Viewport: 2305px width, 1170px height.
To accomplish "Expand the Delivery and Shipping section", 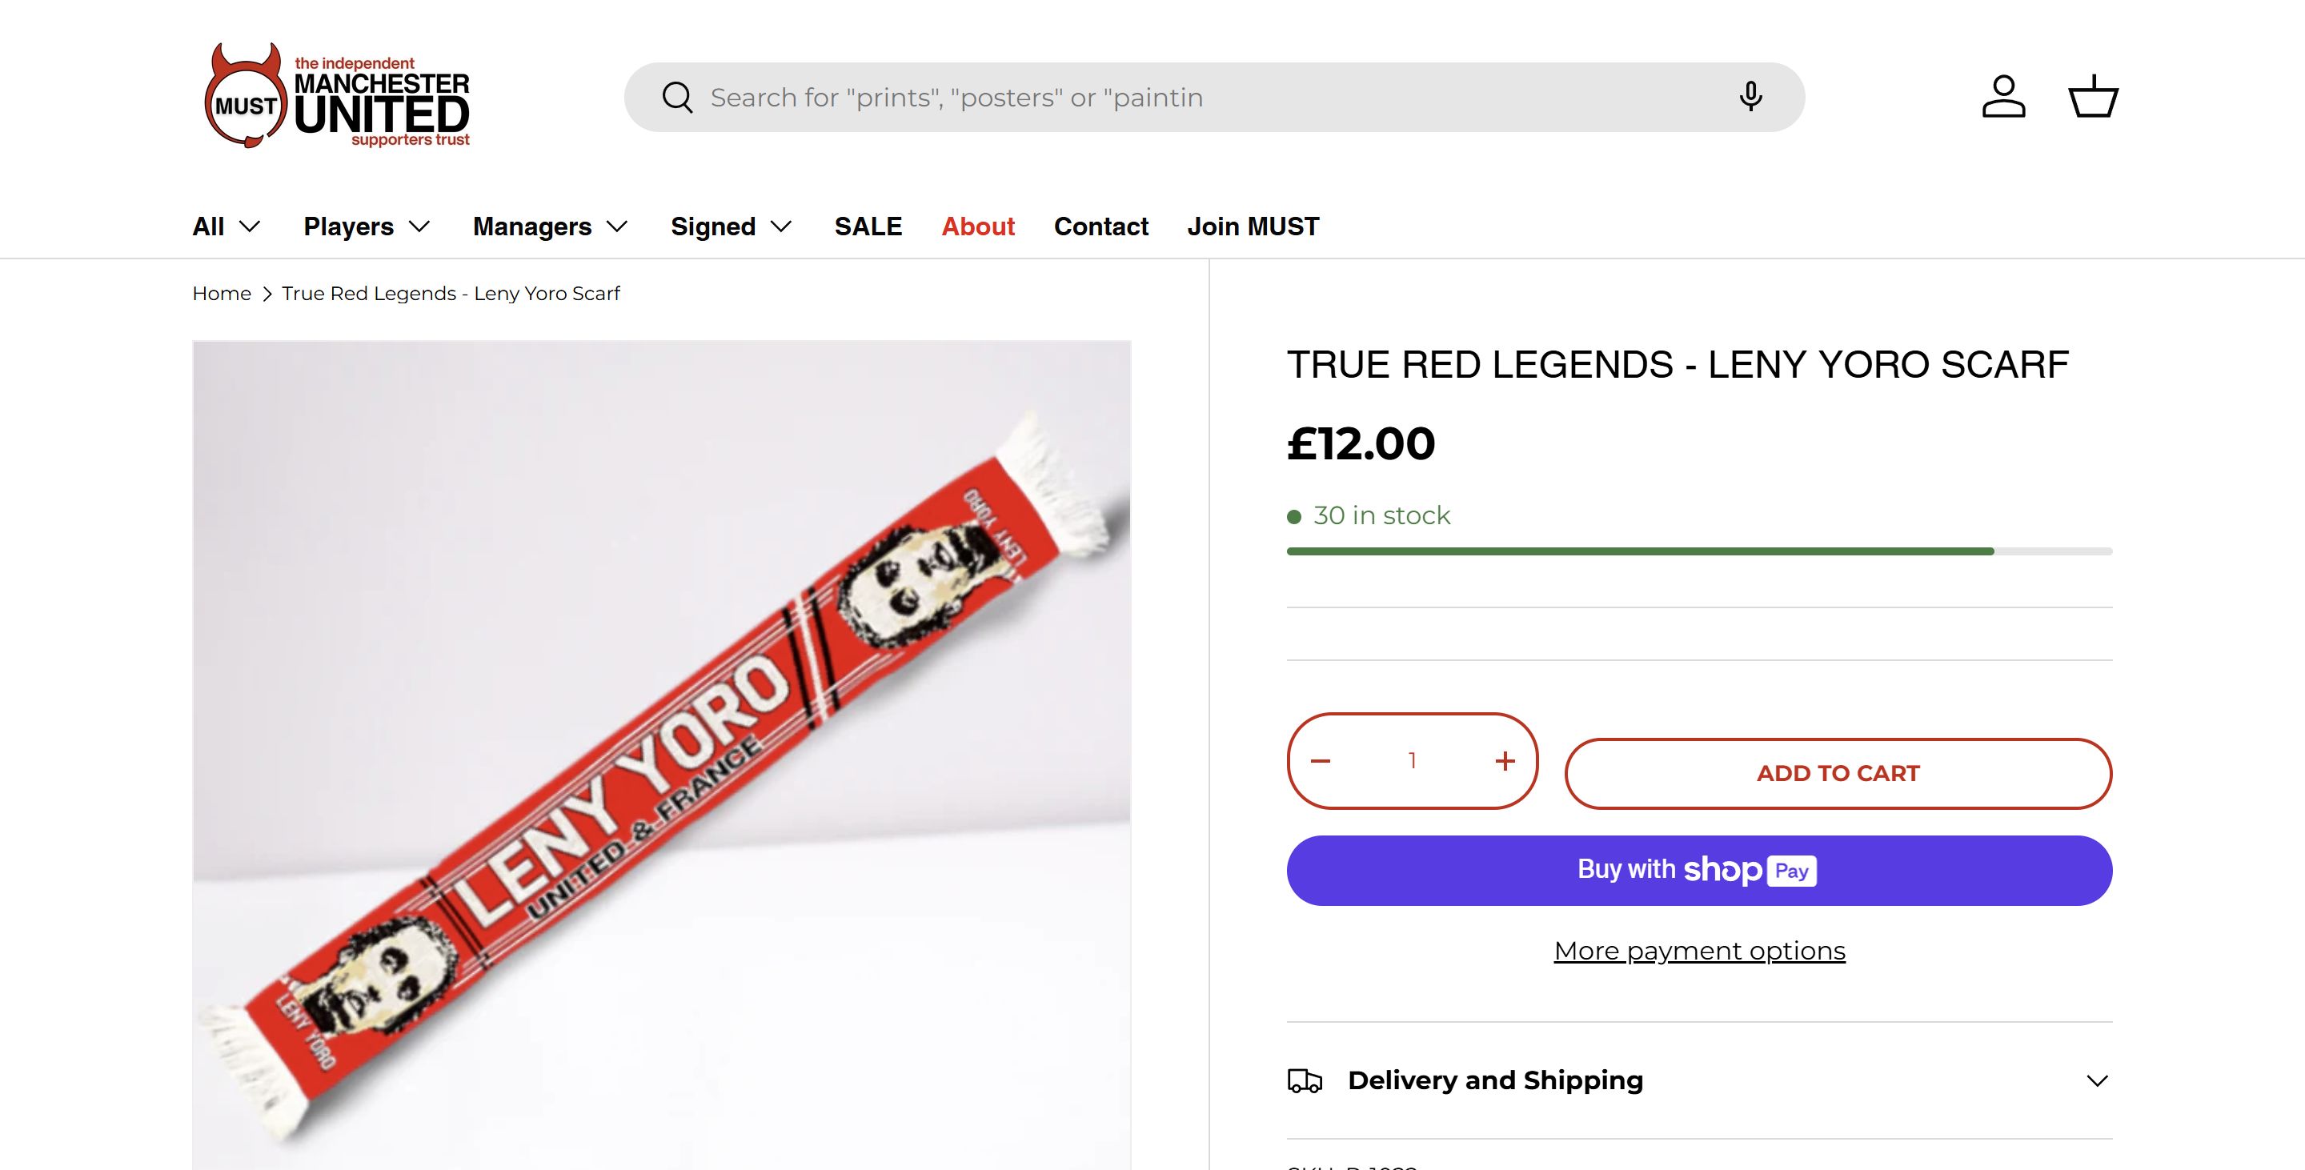I will (1698, 1080).
